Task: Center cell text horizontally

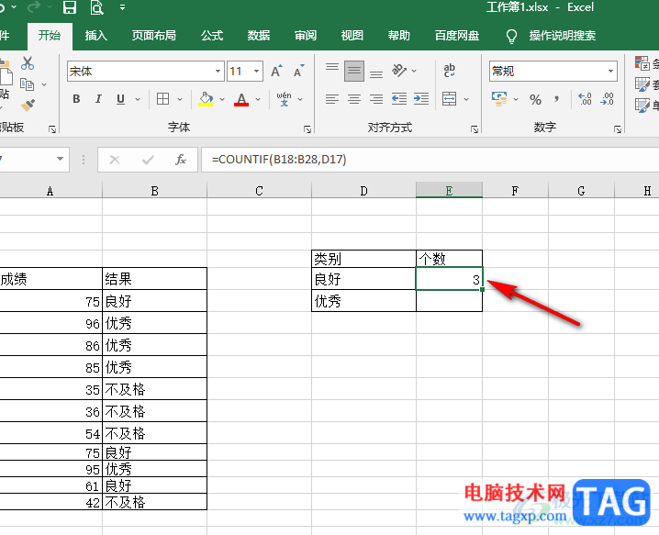Action: 354,99
